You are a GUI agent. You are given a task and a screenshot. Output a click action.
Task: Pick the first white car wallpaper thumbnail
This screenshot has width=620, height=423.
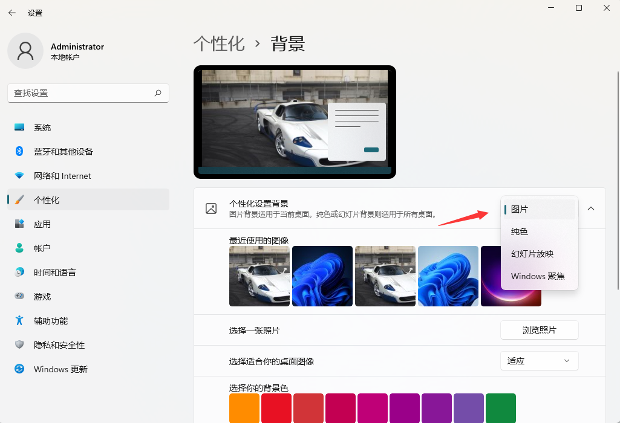click(x=259, y=276)
